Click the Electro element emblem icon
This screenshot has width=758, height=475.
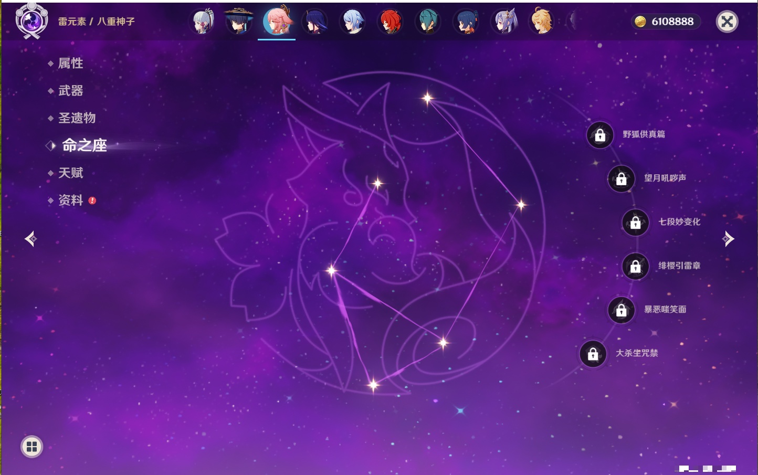click(31, 21)
